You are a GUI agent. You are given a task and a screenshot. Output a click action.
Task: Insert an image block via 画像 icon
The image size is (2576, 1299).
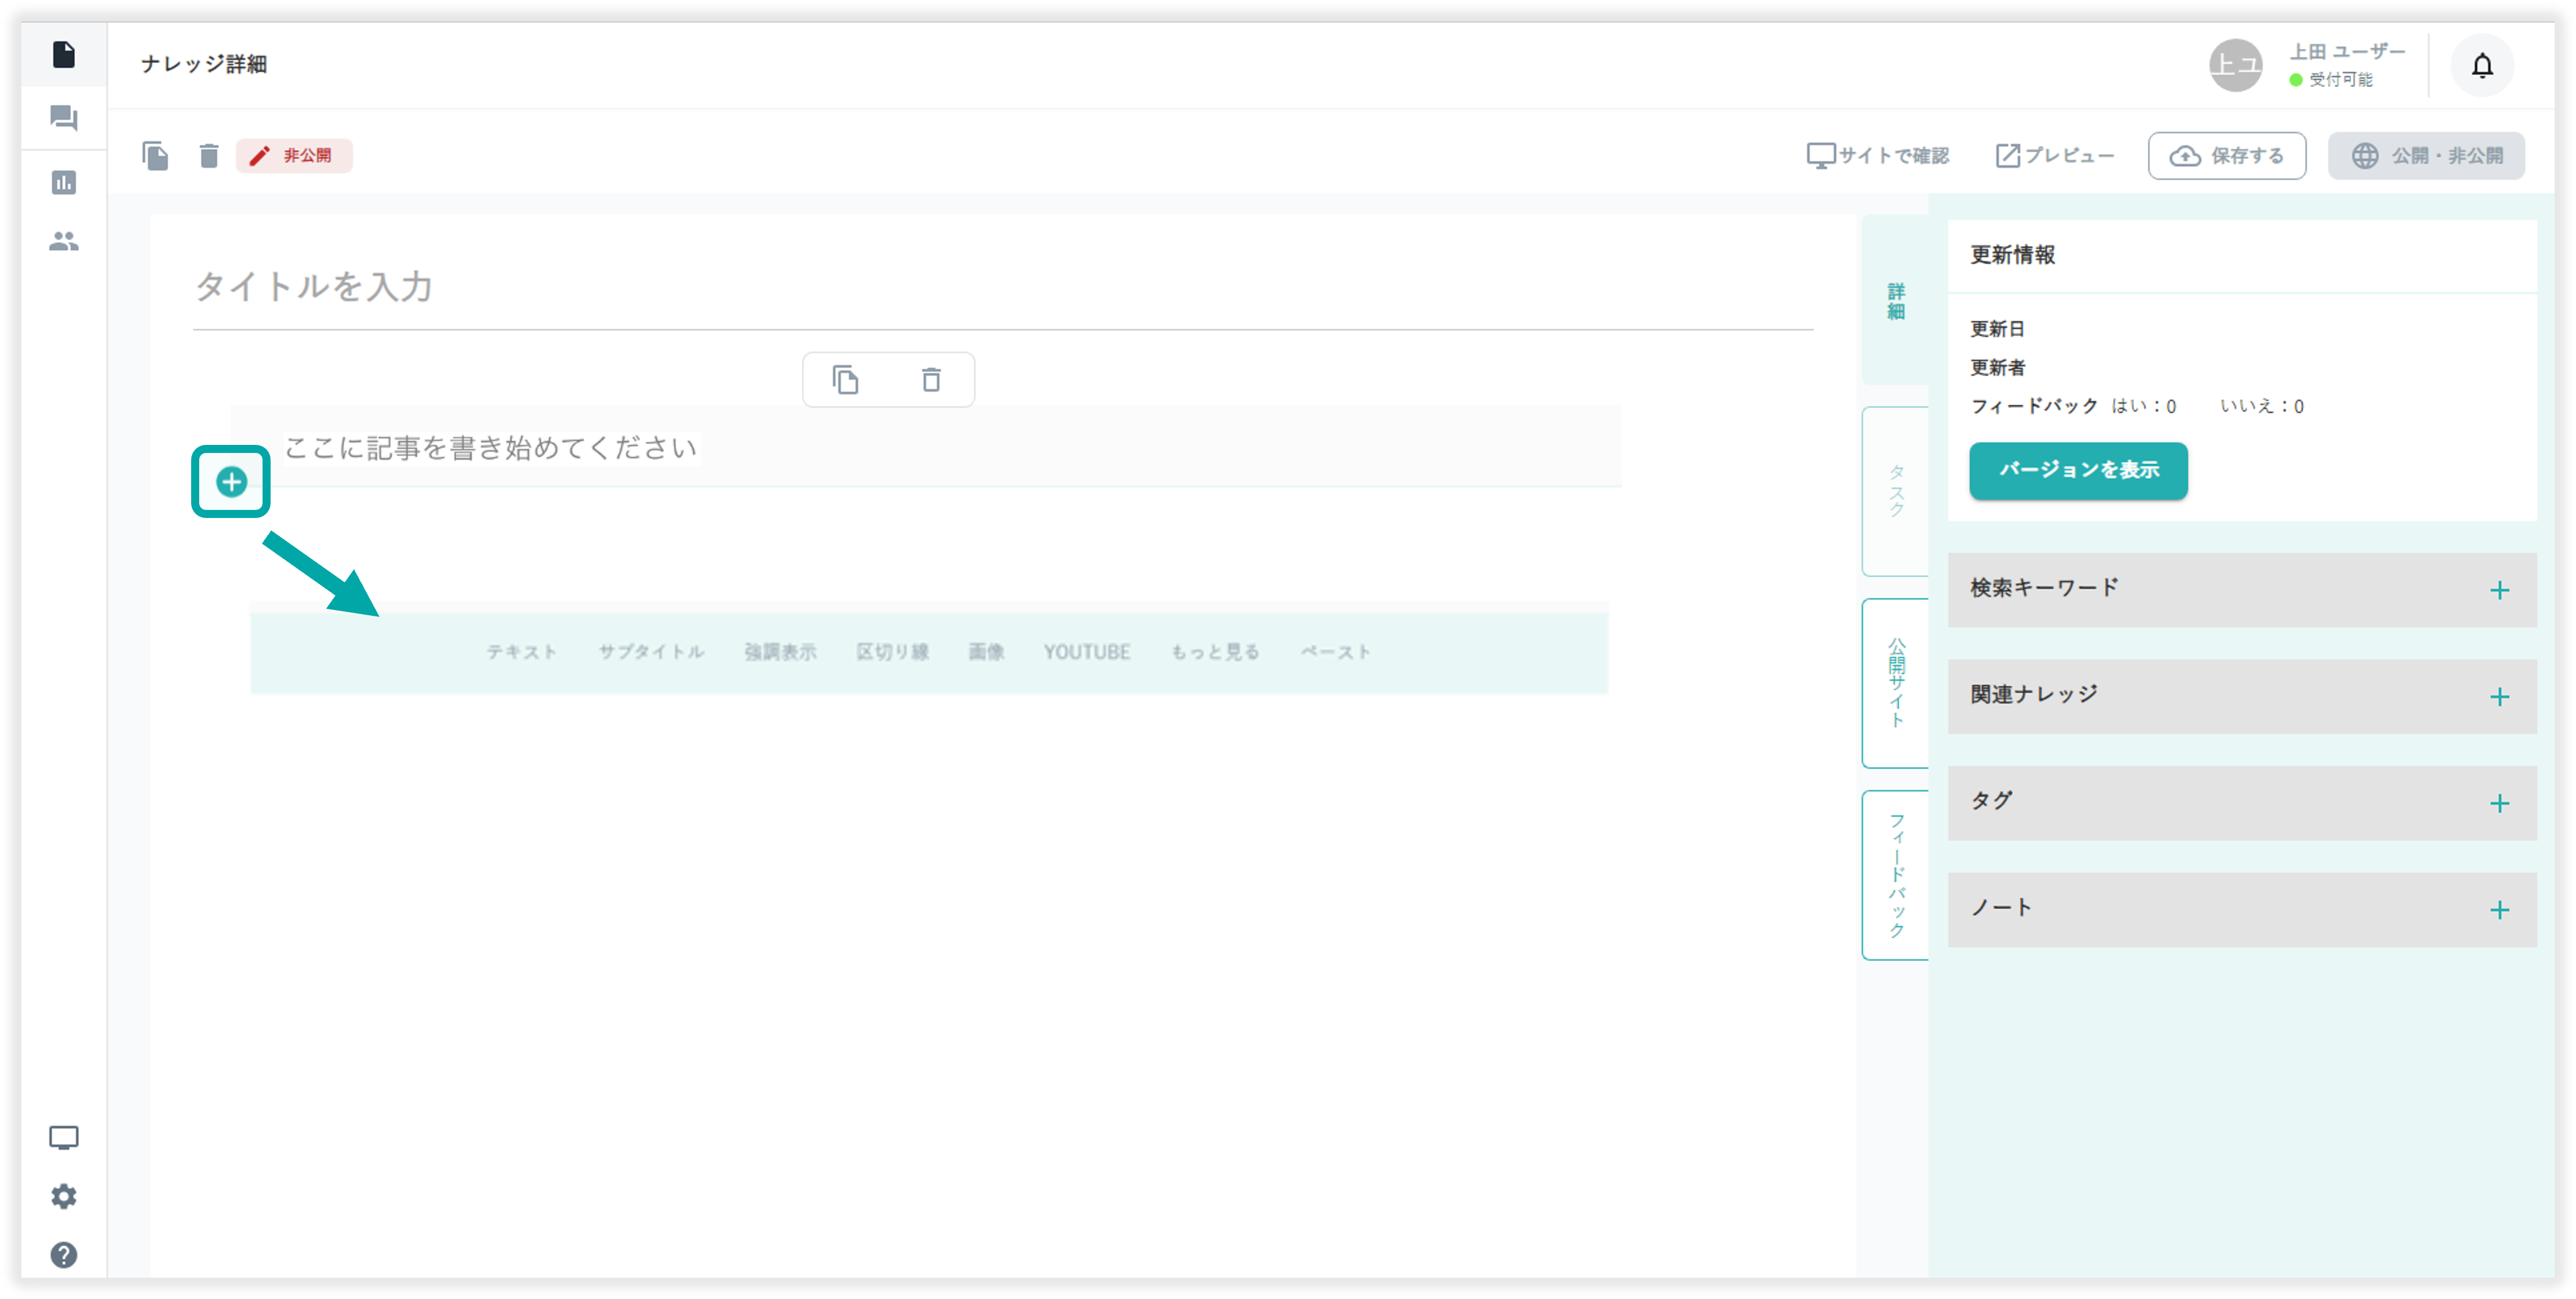point(986,652)
